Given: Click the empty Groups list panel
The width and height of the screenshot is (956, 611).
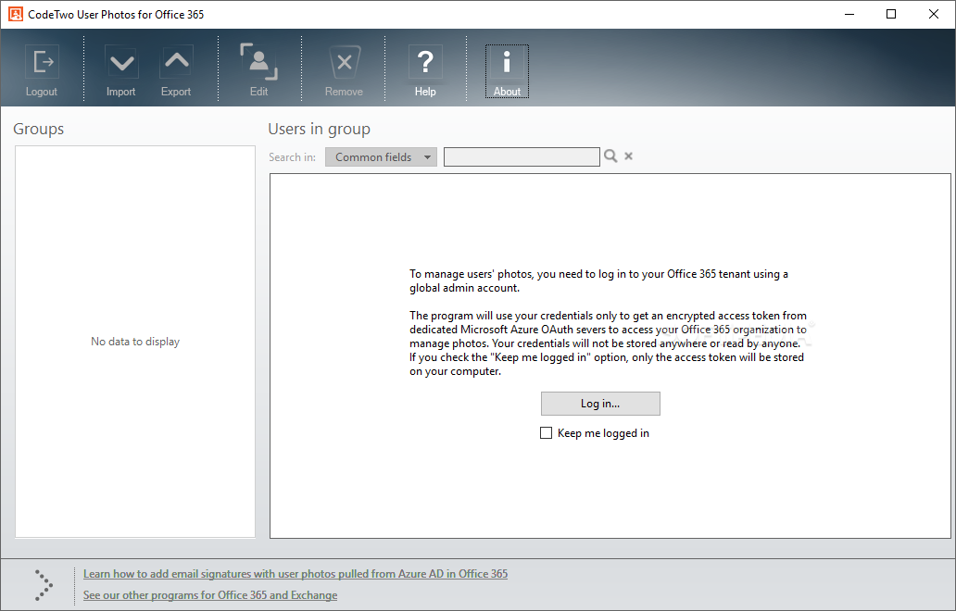Looking at the screenshot, I should pyautogui.click(x=135, y=341).
